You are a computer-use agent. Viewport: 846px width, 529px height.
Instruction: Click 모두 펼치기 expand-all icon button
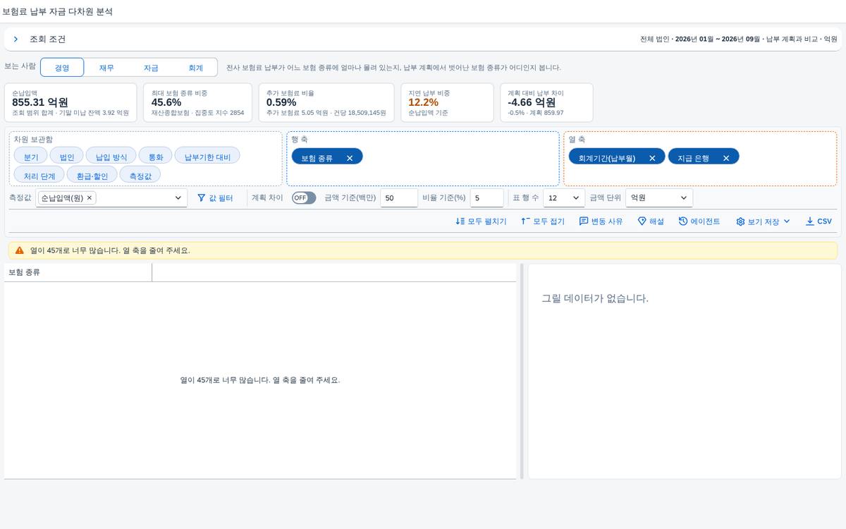click(481, 221)
